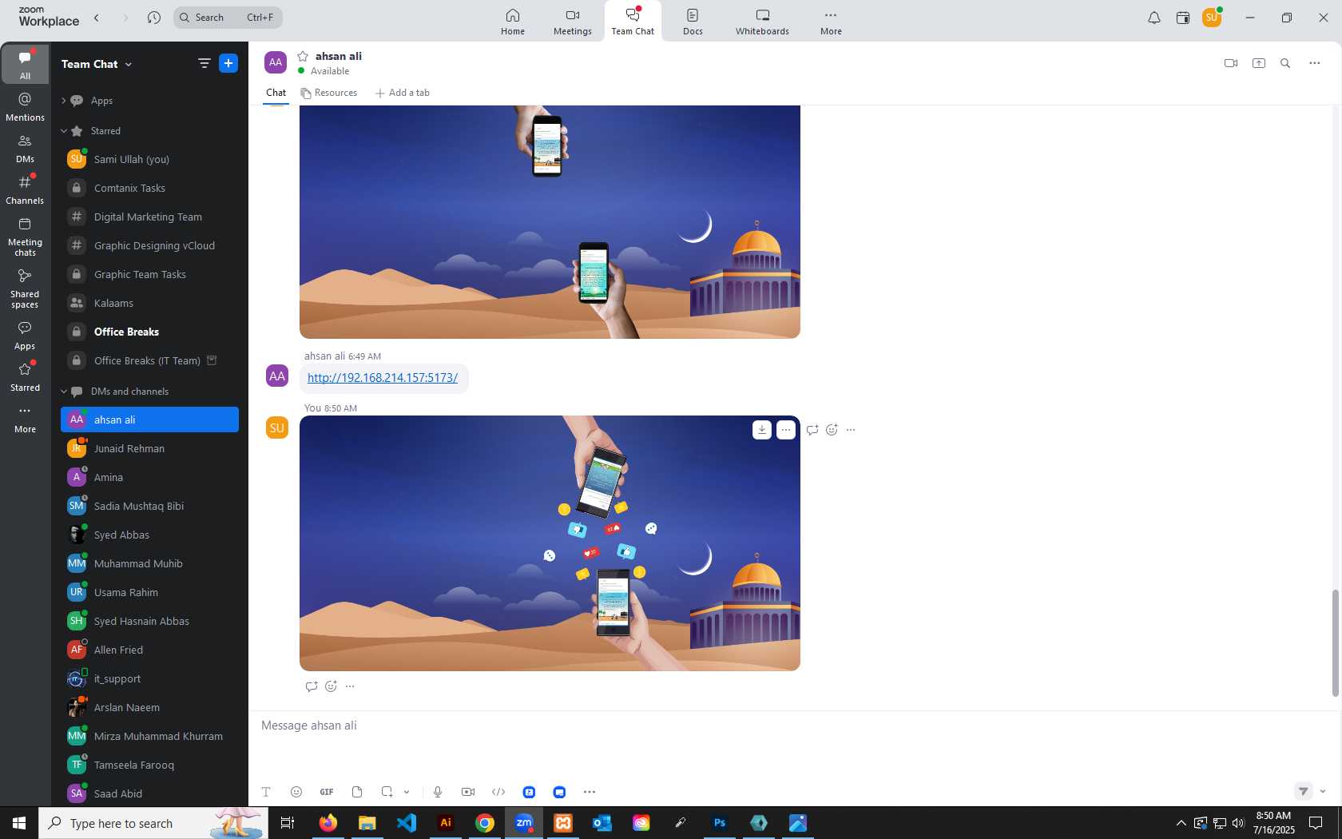The width and height of the screenshot is (1342, 839).
Task: Search within this chat
Action: coord(1285,63)
